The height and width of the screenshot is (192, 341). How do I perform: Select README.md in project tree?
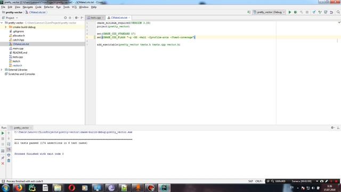(x=20, y=53)
